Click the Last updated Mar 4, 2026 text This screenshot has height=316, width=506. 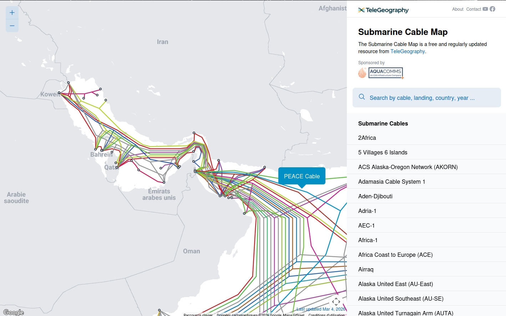(x=321, y=309)
